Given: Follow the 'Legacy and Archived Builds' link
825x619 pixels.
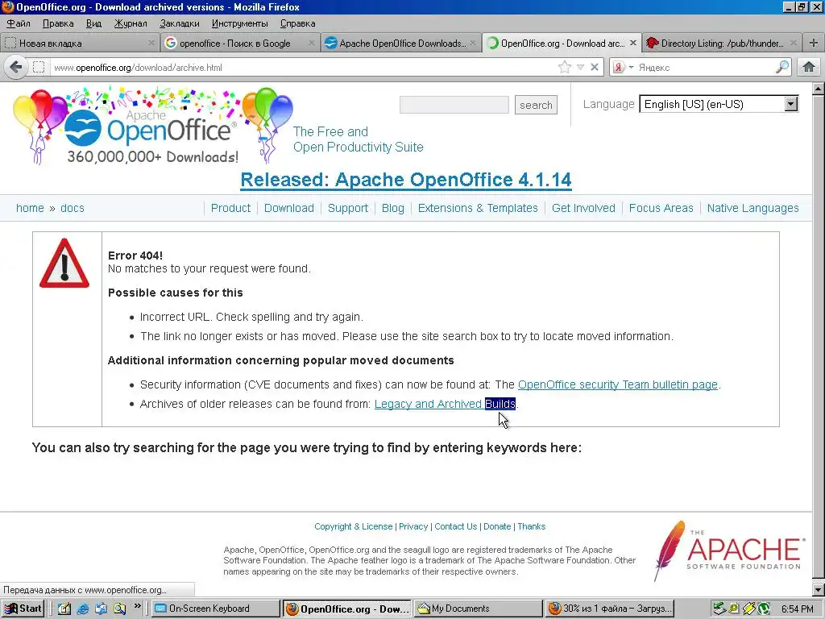Looking at the screenshot, I should [x=445, y=404].
